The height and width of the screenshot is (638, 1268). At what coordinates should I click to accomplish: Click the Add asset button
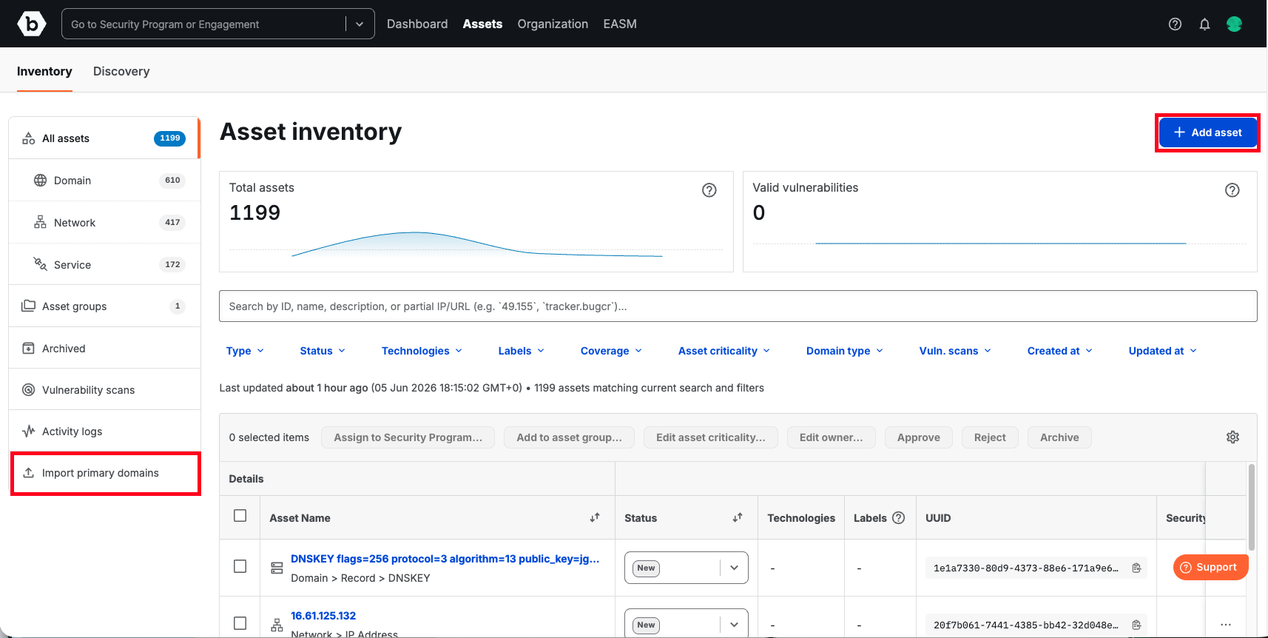[1208, 132]
